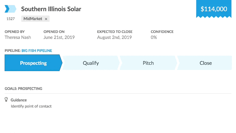This screenshot has height=133, width=236.
Task: Advance deal to the Close stage
Action: [x=206, y=63]
